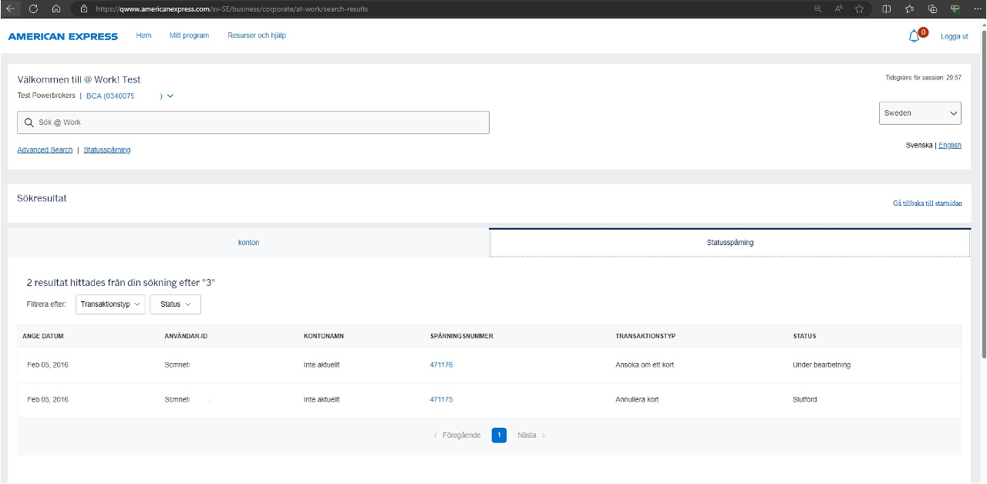Screen dimensions: 987x484
Task: Select the Statusspårning tab
Action: 729,243
